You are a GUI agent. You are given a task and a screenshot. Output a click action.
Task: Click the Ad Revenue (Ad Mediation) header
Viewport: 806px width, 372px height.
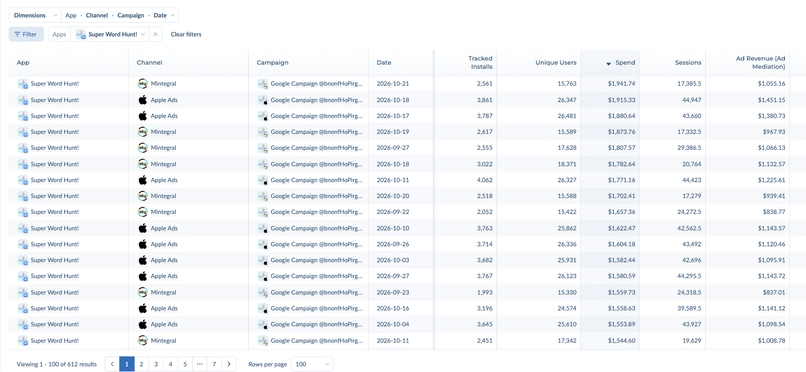748,63
